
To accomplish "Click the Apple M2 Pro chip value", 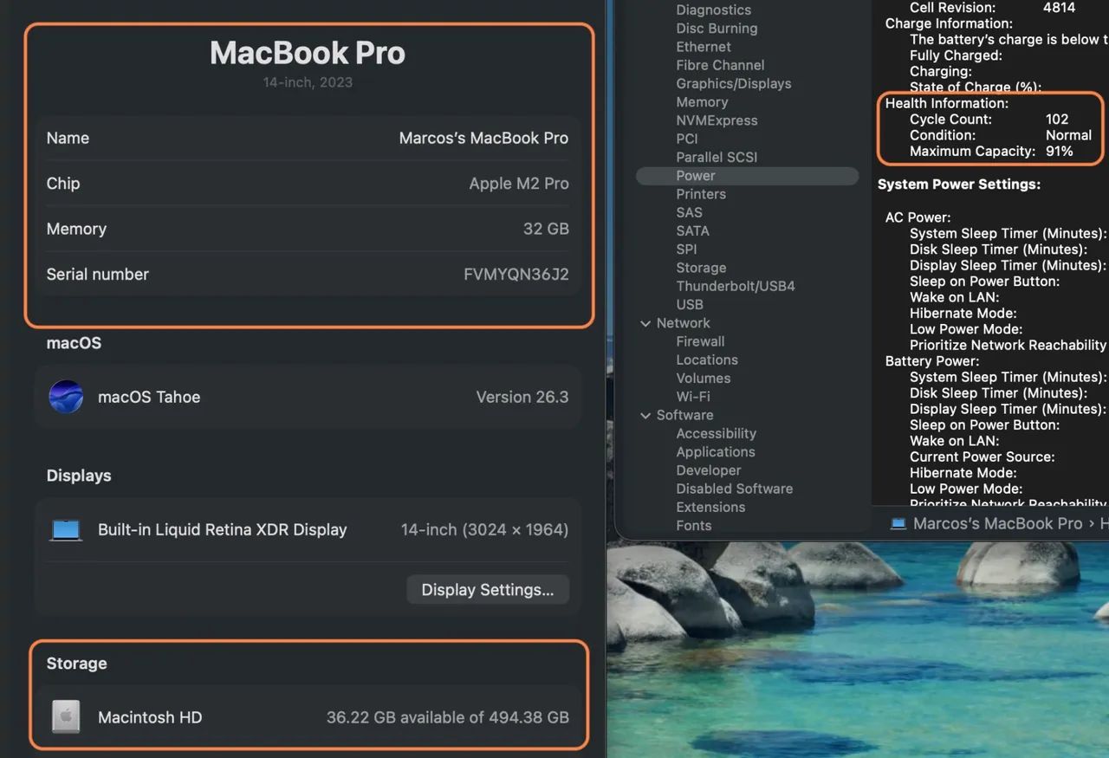I will pyautogui.click(x=519, y=184).
